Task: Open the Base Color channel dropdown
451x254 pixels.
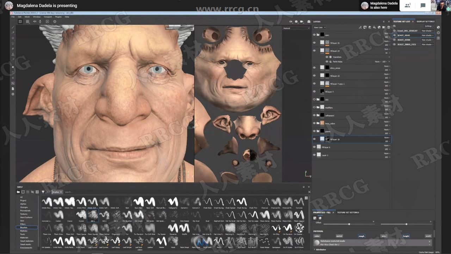Action: coord(320,28)
